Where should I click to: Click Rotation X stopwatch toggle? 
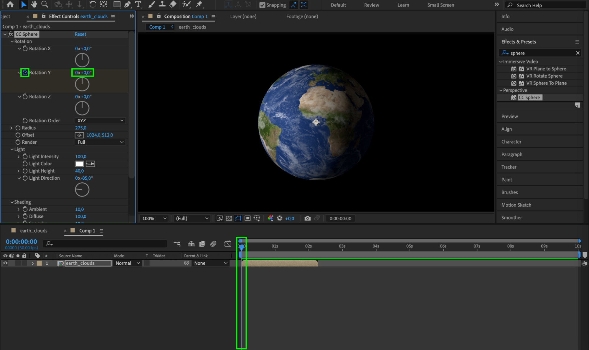[25, 49]
